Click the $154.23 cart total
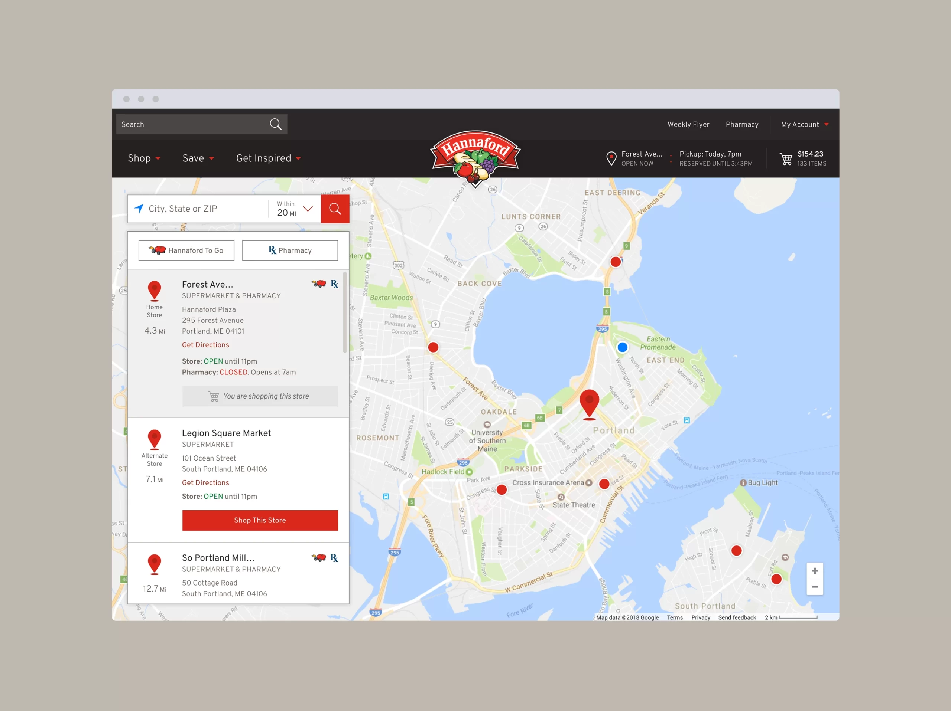The height and width of the screenshot is (711, 951). (811, 154)
